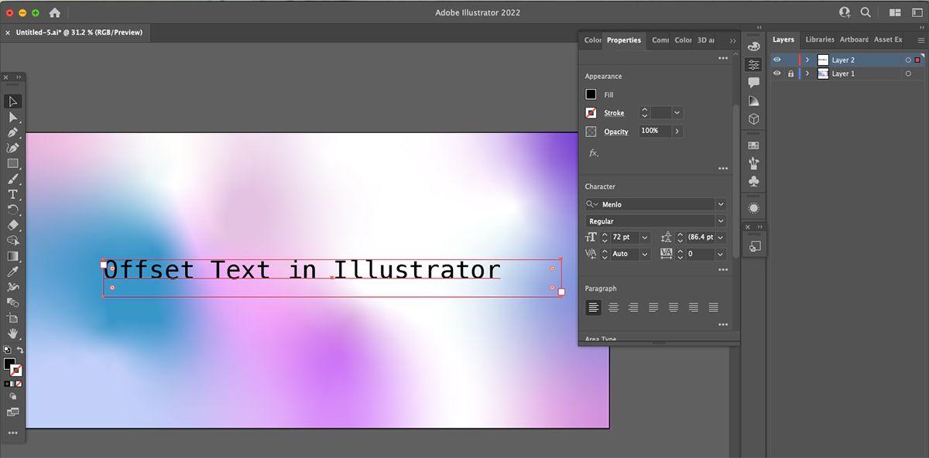Select the Eraser tool
This screenshot has height=458, width=929.
pos(13,225)
